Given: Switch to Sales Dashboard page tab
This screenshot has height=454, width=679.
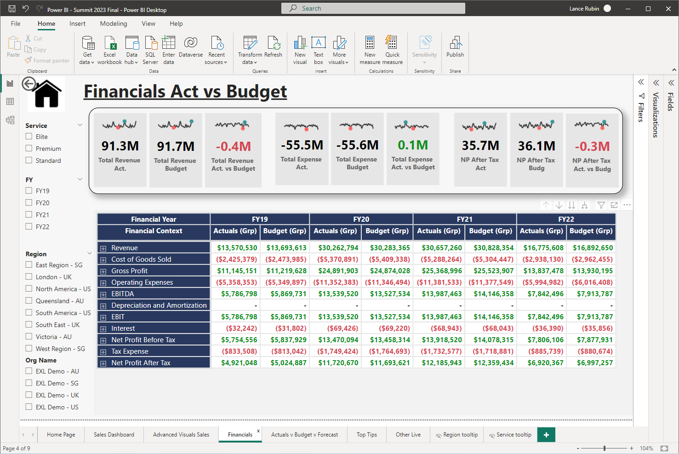Looking at the screenshot, I should pyautogui.click(x=114, y=434).
